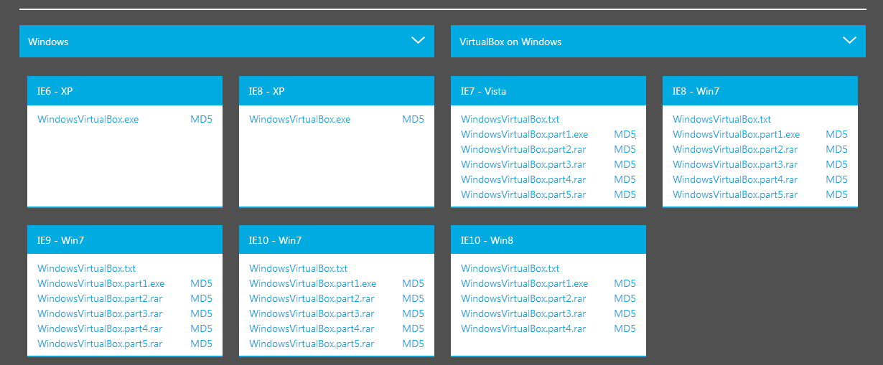Screen dimensions: 883x365
Task: Open MD5 for part2.rar in IE10 - Win7
Action: [x=413, y=298]
